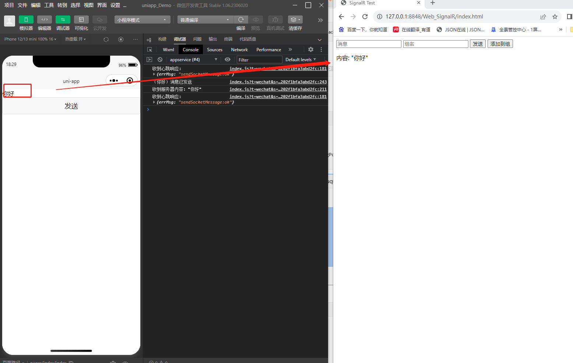Open DevTools settings with the gear icon
The image size is (573, 363).
click(x=310, y=49)
